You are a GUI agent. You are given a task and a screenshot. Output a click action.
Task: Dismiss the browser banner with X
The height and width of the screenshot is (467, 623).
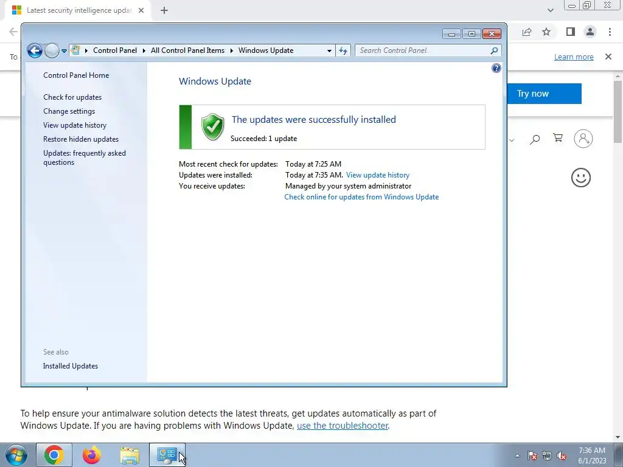pyautogui.click(x=608, y=57)
